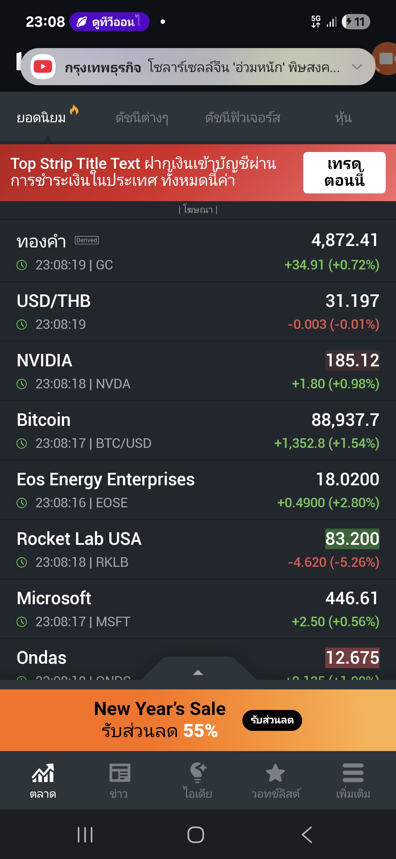Select the หุ้น tab

343,118
